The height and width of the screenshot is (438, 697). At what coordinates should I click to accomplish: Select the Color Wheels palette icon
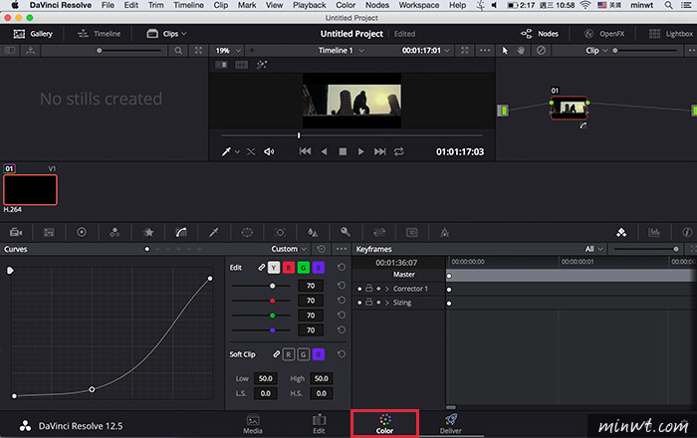click(x=82, y=232)
